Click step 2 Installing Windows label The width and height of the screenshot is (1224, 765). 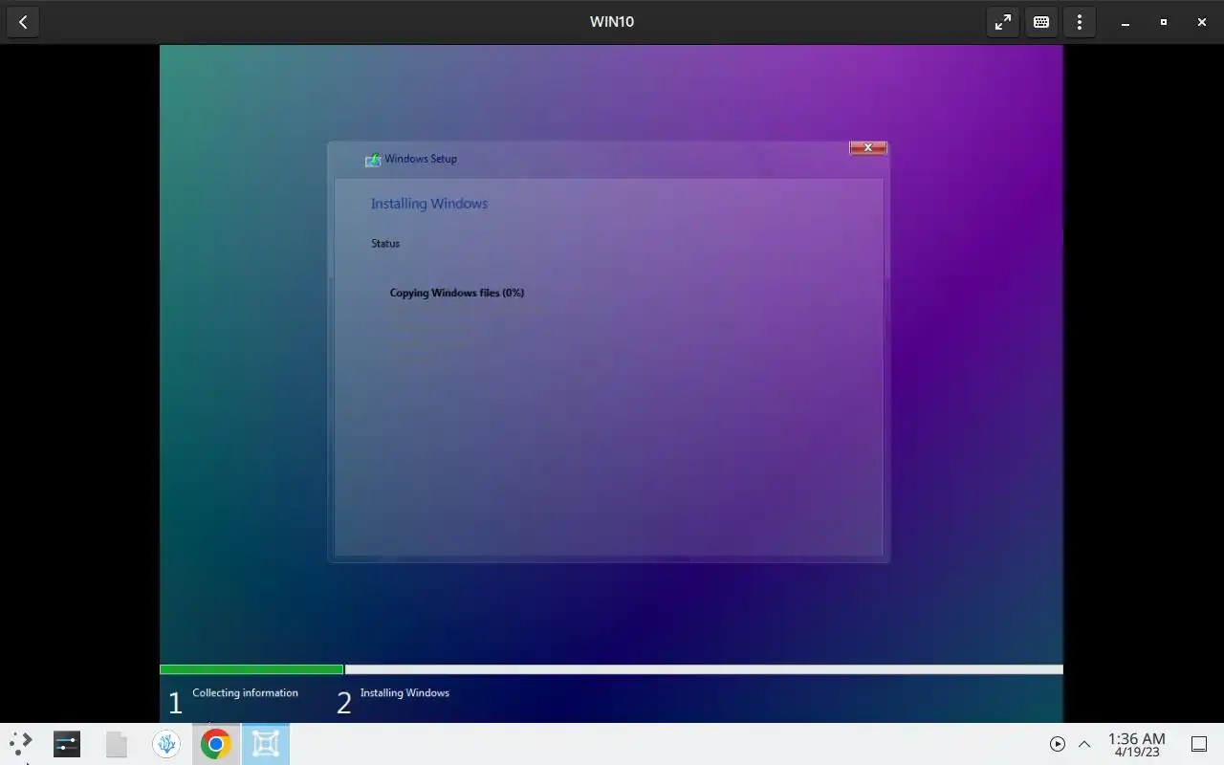point(404,693)
